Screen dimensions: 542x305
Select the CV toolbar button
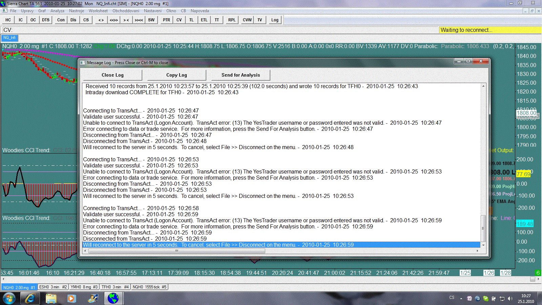[179, 20]
